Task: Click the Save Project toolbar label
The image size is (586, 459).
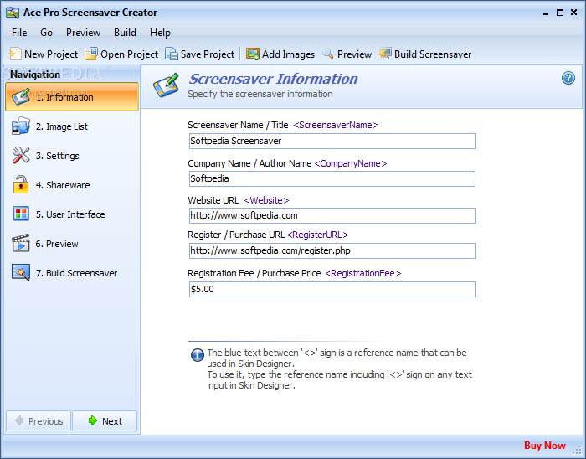Action: pos(208,54)
